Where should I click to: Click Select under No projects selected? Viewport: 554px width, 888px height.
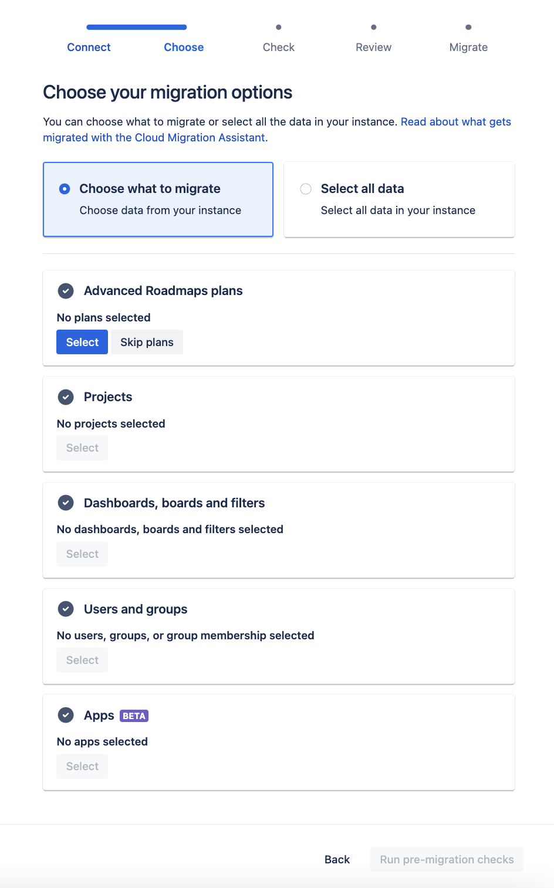[82, 448]
